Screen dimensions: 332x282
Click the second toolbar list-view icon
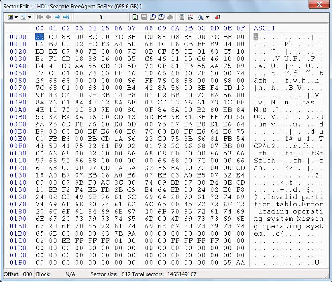(x=23, y=17)
